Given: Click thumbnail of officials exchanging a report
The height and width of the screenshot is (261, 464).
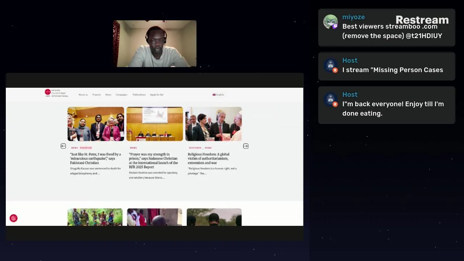Looking at the screenshot, I should coord(214,124).
